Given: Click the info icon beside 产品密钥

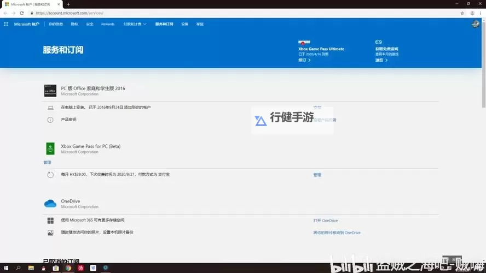Looking at the screenshot, I should click(50, 120).
